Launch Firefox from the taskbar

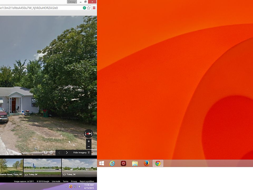click(146, 163)
